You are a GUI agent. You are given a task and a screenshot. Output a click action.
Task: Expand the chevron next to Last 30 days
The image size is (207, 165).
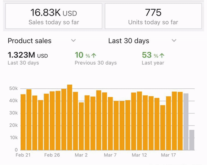pos(174,41)
